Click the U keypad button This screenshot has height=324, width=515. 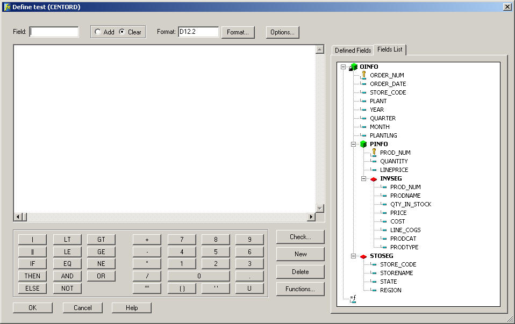pyautogui.click(x=249, y=288)
